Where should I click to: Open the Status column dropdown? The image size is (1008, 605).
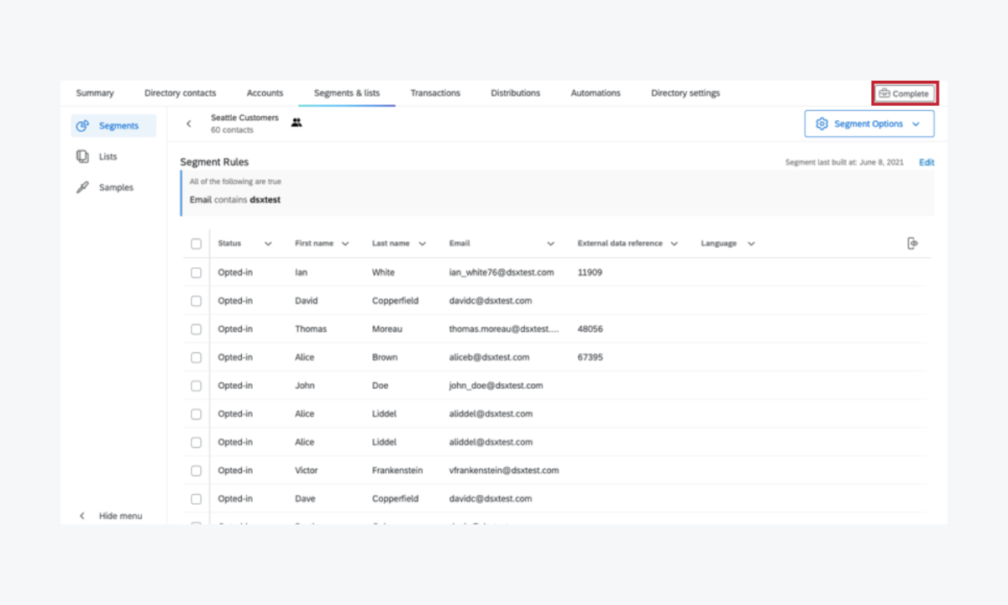267,243
